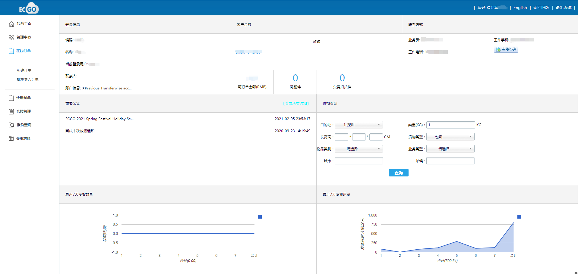Click the second 长宽高 width field
578x274 pixels.
tap(359, 137)
